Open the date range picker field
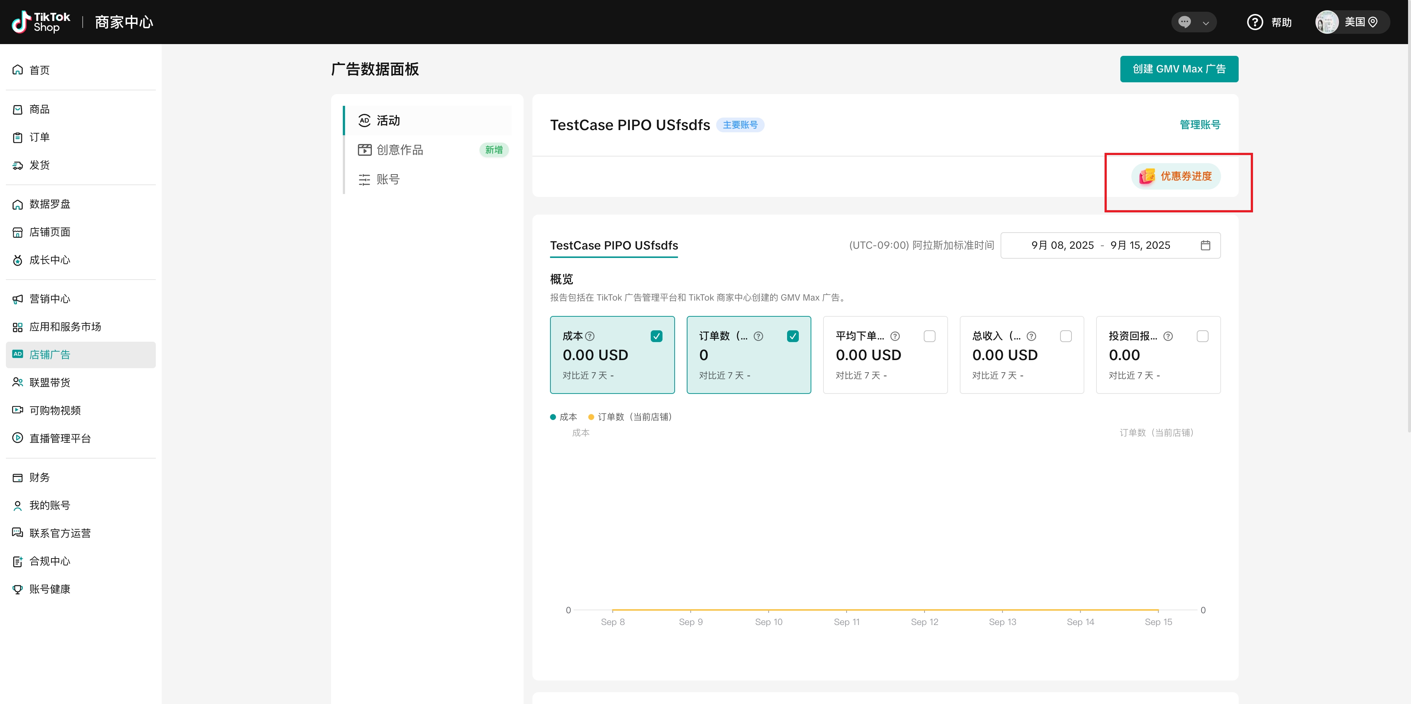Screen dimensions: 1411x704 coord(1101,245)
